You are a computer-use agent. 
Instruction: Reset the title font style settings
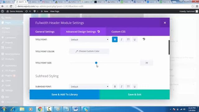click(144, 39)
